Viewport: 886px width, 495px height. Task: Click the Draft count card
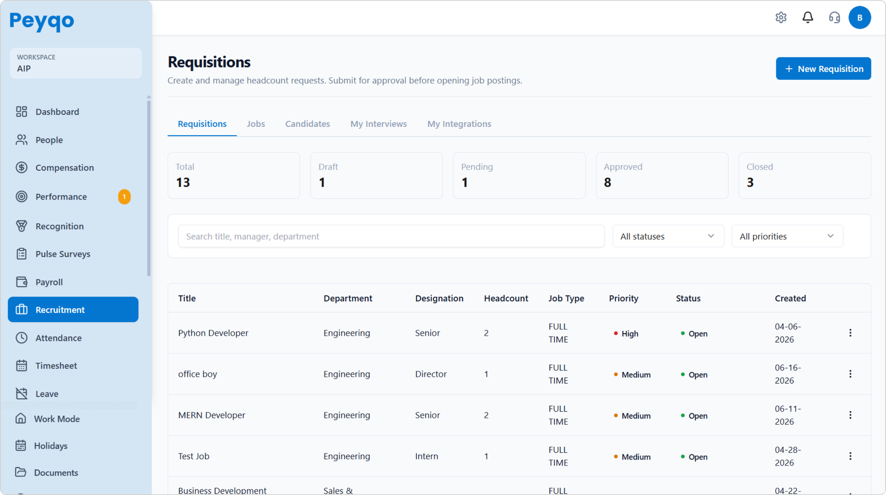point(376,176)
